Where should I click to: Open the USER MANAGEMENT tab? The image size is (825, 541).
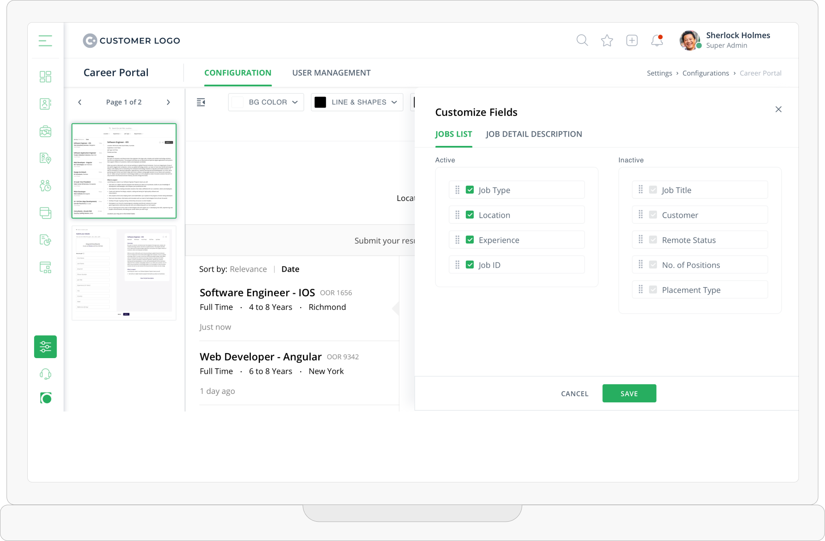coord(331,73)
